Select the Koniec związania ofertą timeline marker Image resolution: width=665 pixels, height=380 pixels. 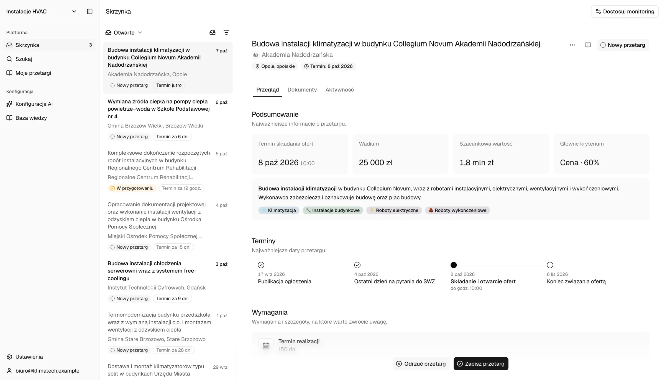(x=550, y=265)
